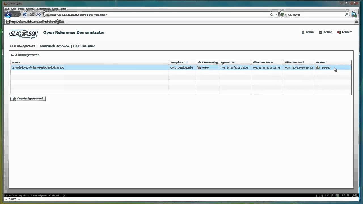This screenshot has height=204, width=363.
Task: Click the '[1/1]' status bar indicator
Action: (x=320, y=195)
